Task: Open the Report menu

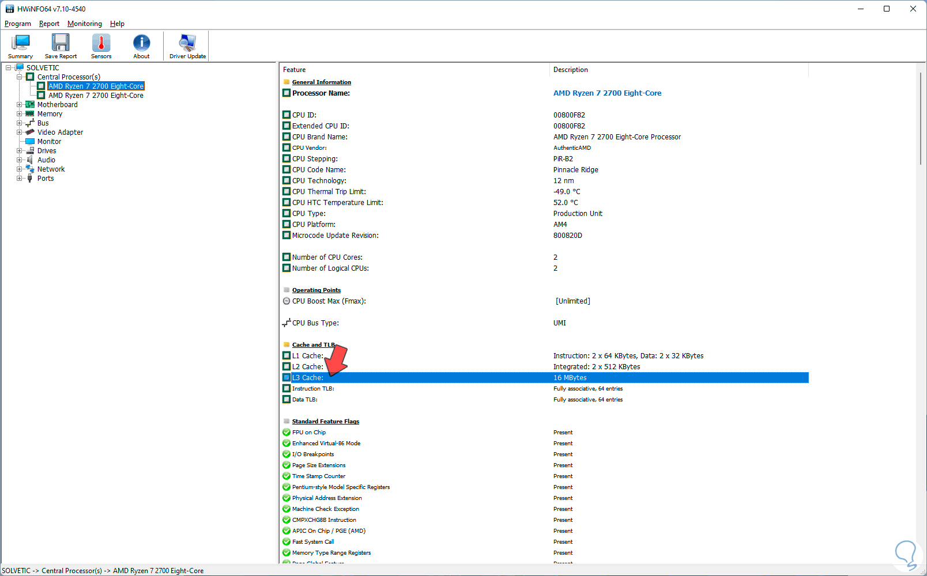Action: click(49, 24)
